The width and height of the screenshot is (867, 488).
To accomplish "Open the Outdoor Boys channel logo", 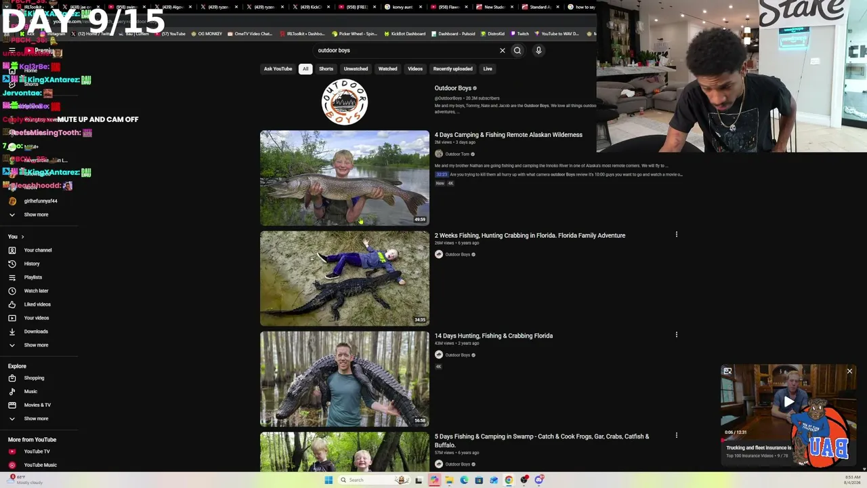I will coord(344,102).
